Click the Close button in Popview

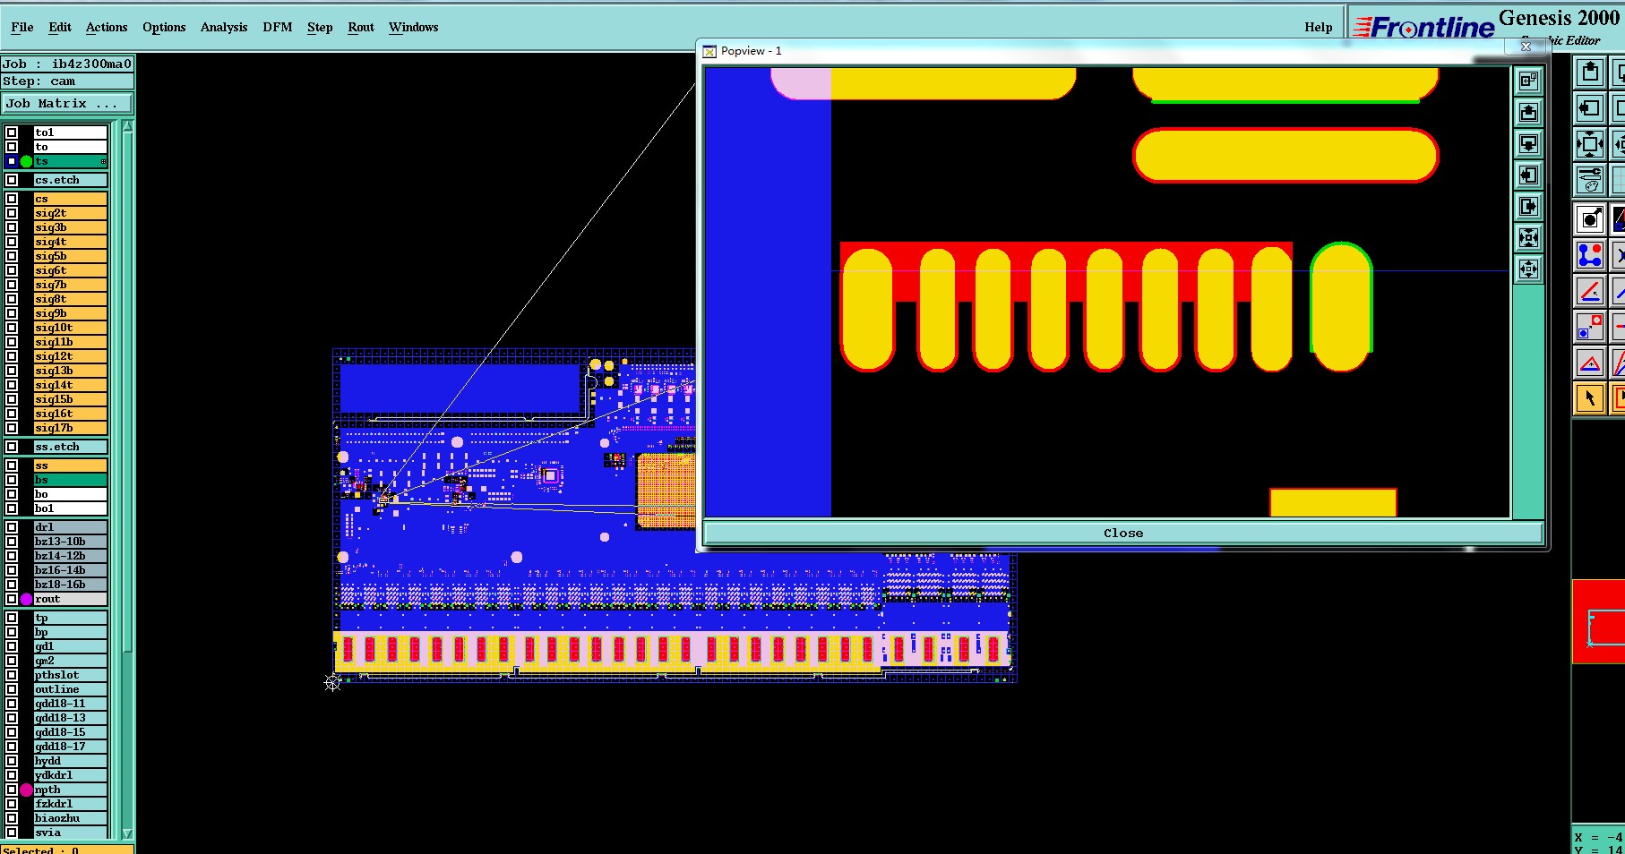[1123, 533]
